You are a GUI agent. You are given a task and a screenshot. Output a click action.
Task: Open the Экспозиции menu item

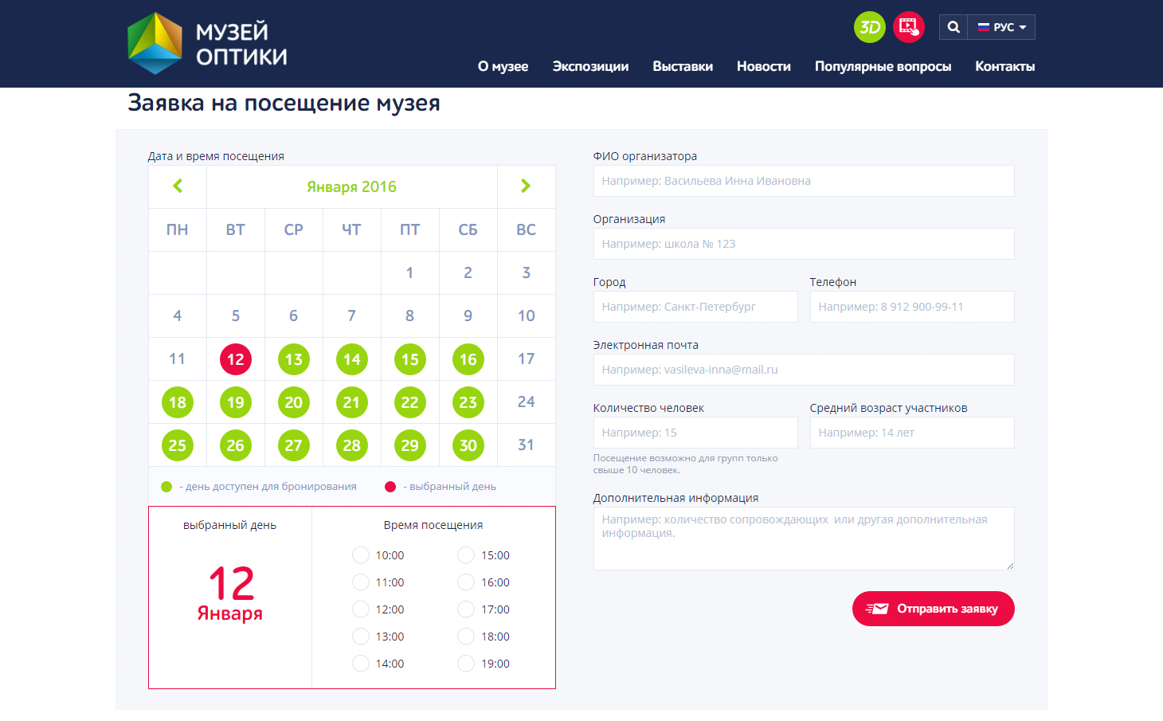590,66
